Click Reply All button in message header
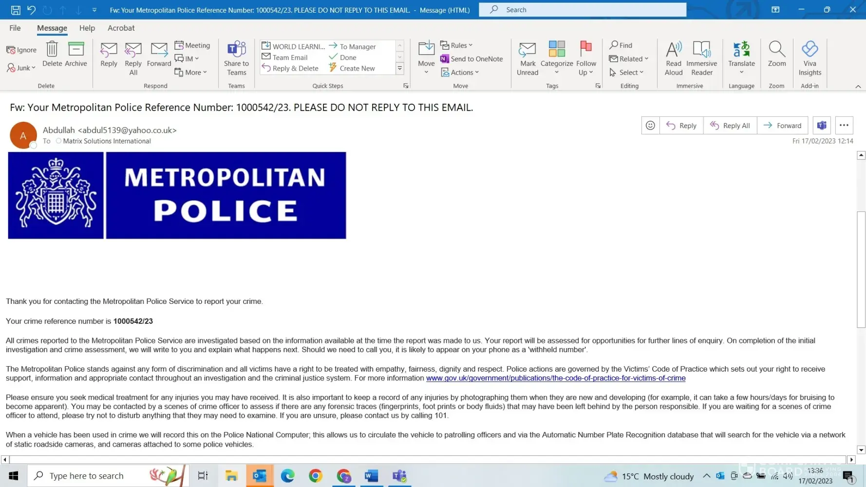The width and height of the screenshot is (866, 487). tap(730, 126)
